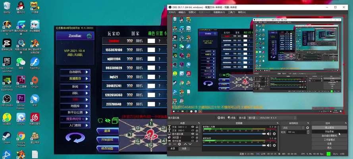Expand the 入门教程 menu arrow
This screenshot has width=353, height=159.
pyautogui.click(x=87, y=125)
